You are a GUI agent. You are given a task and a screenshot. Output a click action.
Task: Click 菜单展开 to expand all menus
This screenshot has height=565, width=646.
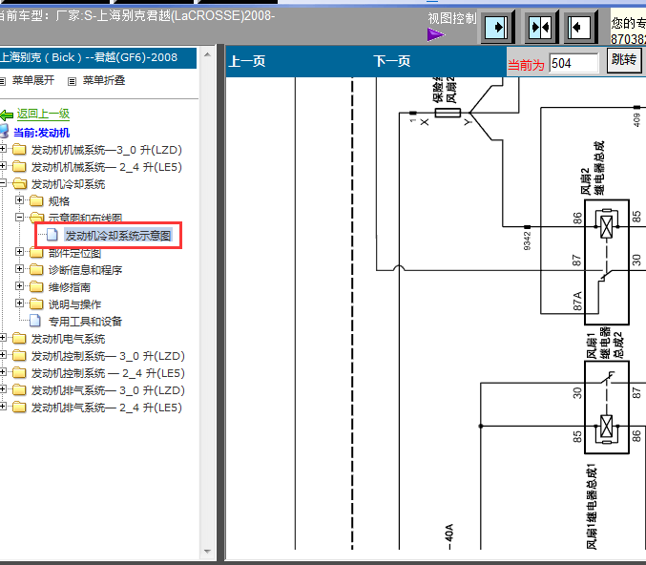(x=33, y=80)
